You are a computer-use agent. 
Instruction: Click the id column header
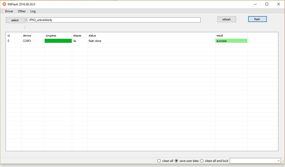point(14,36)
